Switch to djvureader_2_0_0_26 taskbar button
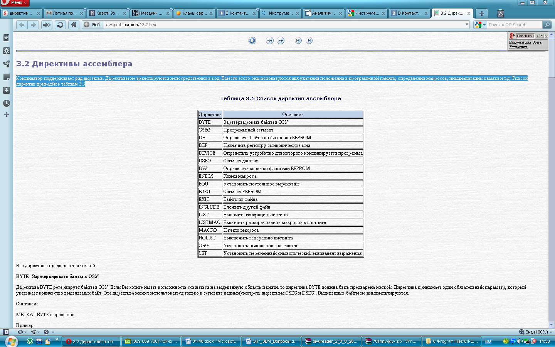This screenshot has height=347, width=555. pos(331,341)
